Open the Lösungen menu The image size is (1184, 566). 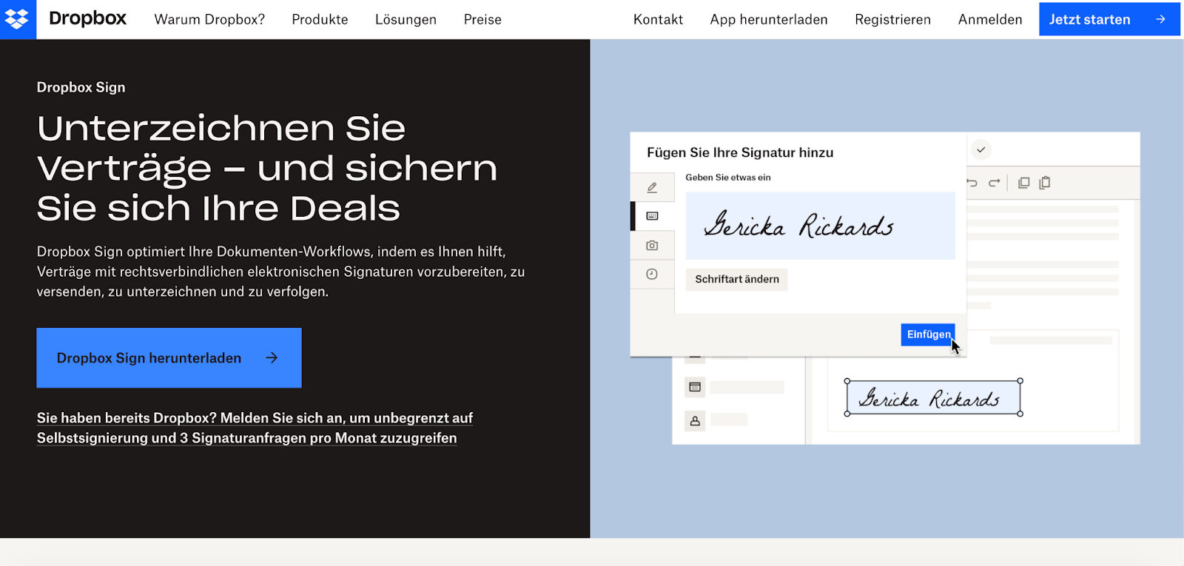pos(406,19)
